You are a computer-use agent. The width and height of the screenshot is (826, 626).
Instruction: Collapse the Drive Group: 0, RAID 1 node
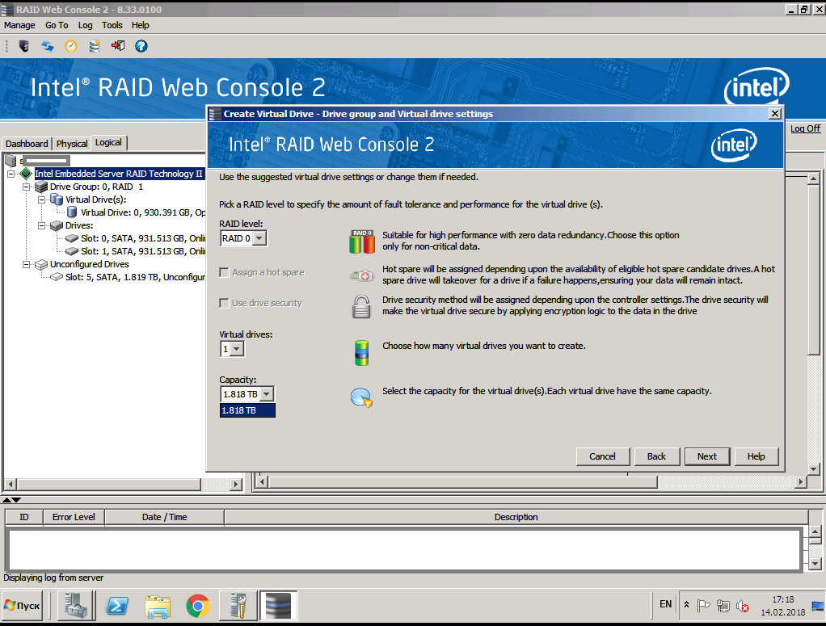tap(27, 187)
